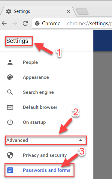Click the Appearance palette icon
Screen dimensions: 112x179
[10, 77]
